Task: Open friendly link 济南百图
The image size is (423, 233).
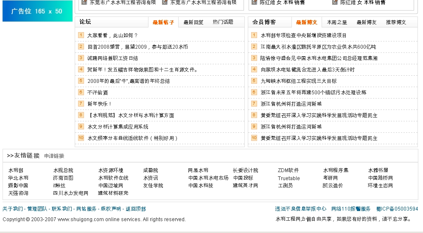Action: [x=63, y=178]
